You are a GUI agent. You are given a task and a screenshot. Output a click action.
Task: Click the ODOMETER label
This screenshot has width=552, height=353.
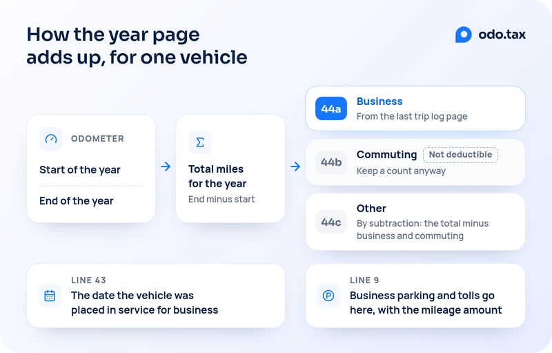[97, 138]
